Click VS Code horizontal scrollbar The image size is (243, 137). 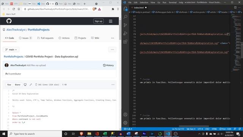(194, 126)
